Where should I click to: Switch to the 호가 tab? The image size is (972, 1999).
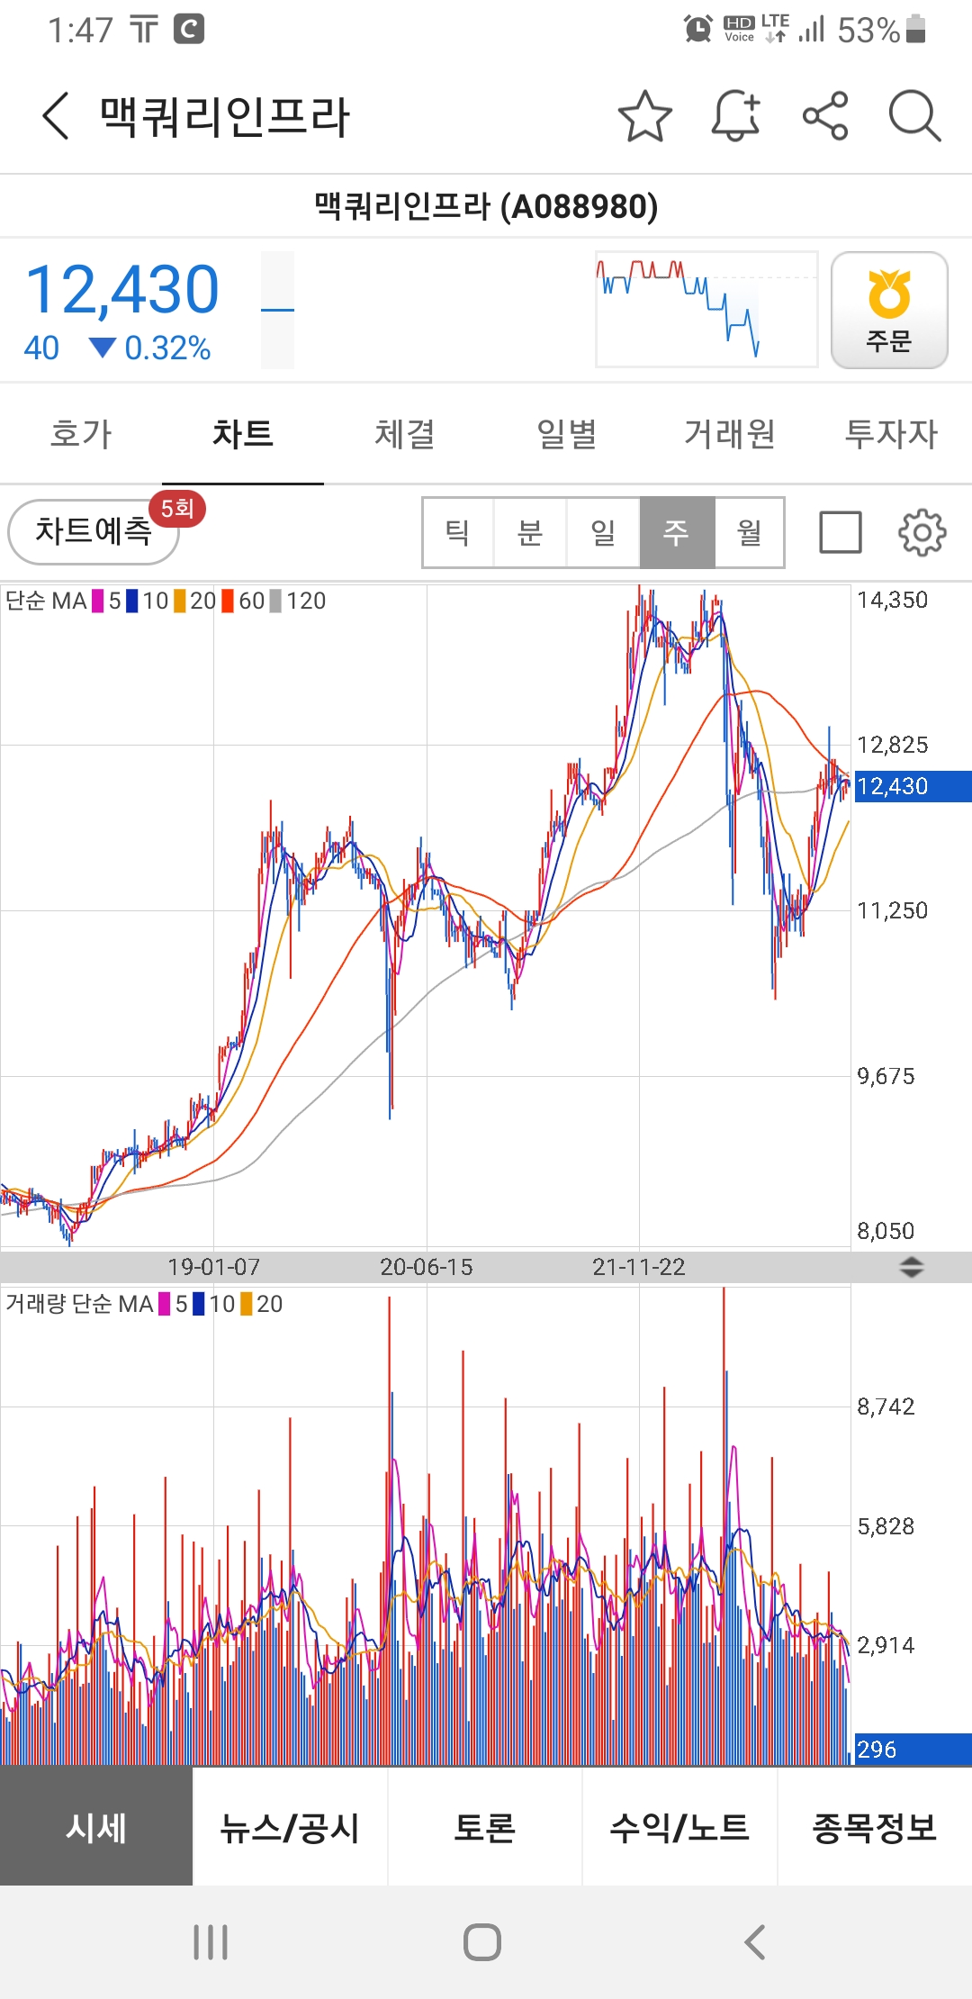tap(81, 434)
